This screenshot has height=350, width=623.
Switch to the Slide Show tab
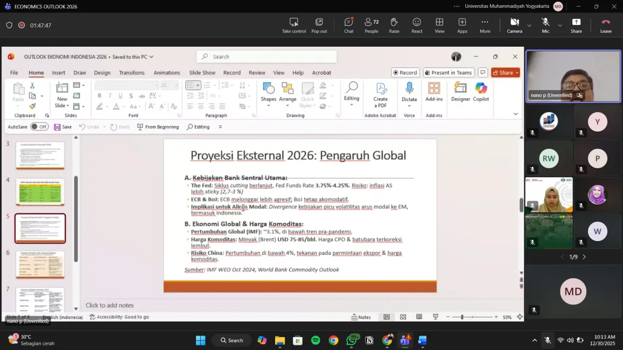tap(202, 73)
